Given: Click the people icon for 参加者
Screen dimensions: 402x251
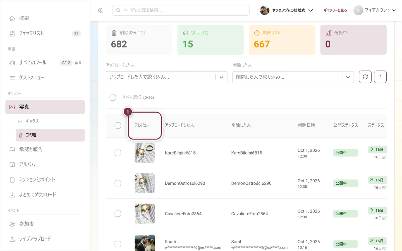Looking at the screenshot, I should click(12, 224).
